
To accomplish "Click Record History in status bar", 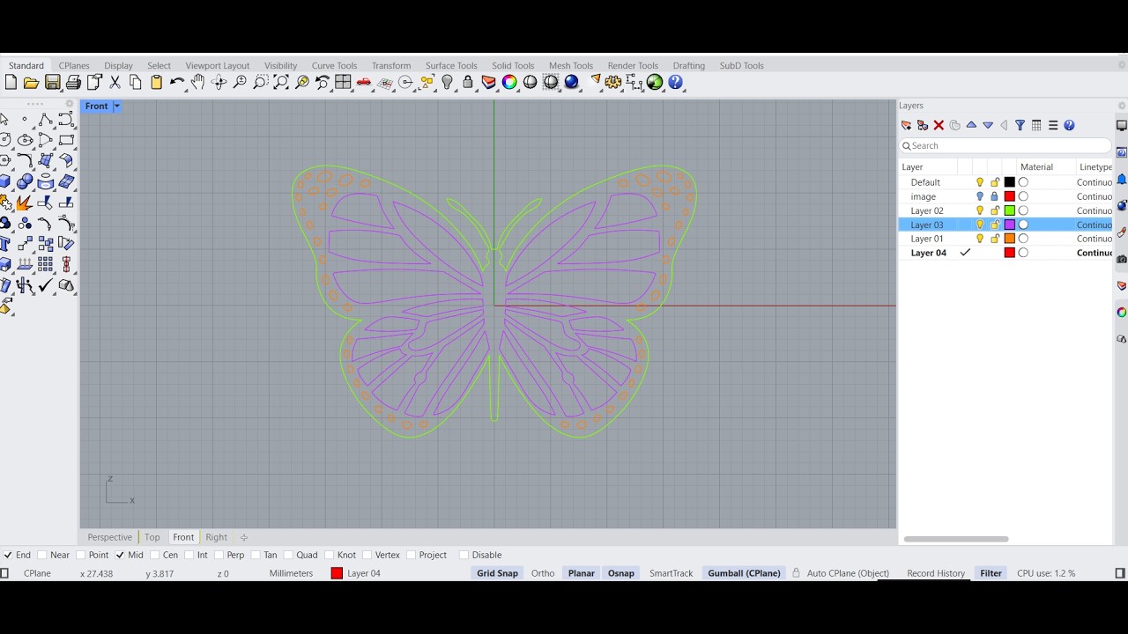I will [x=936, y=574].
